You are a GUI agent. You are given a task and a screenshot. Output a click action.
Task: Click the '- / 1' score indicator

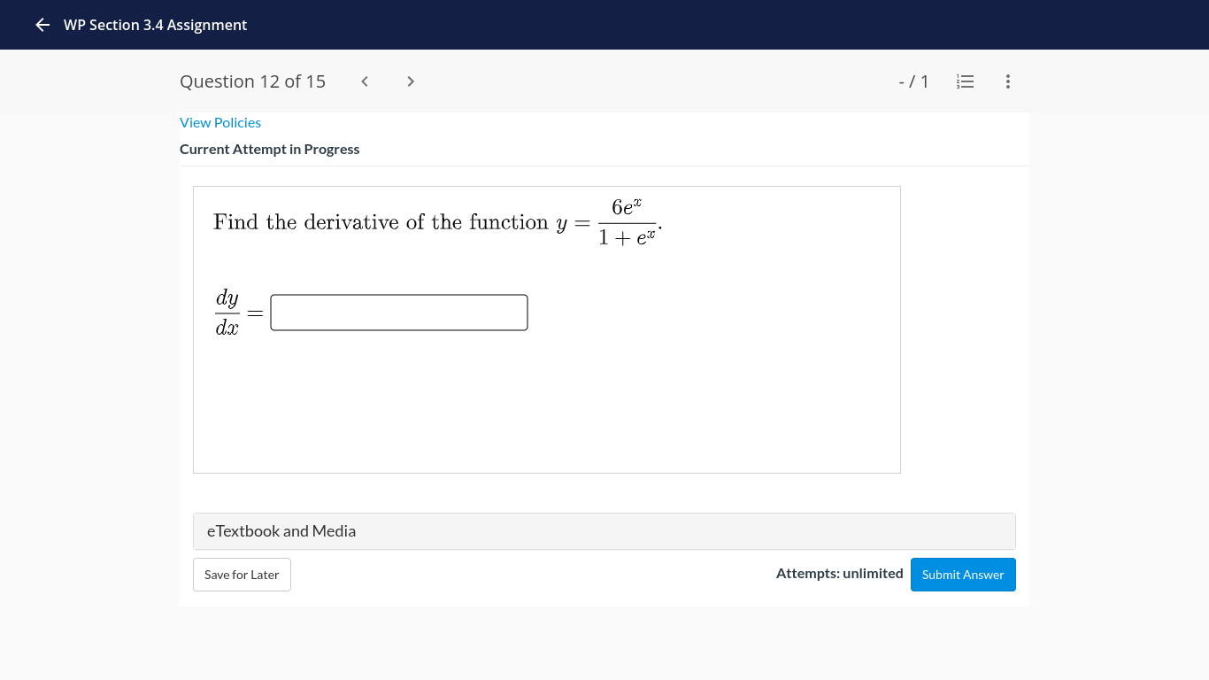[x=913, y=81]
